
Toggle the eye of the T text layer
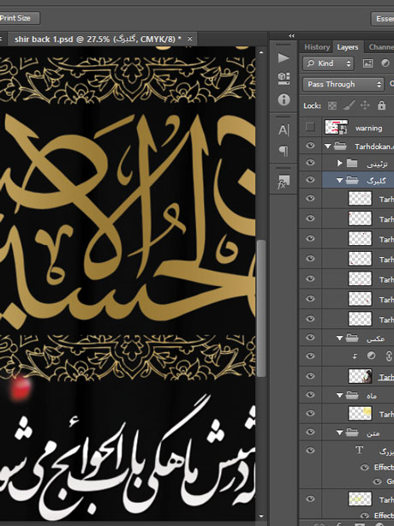310,450
